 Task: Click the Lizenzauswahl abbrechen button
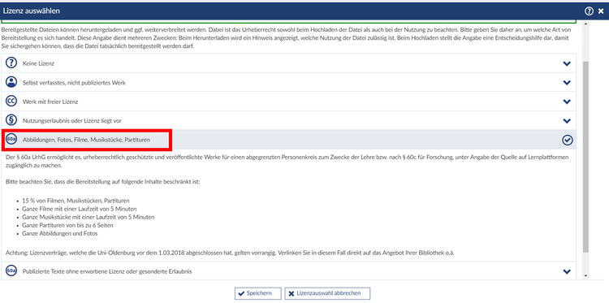[x=327, y=293]
